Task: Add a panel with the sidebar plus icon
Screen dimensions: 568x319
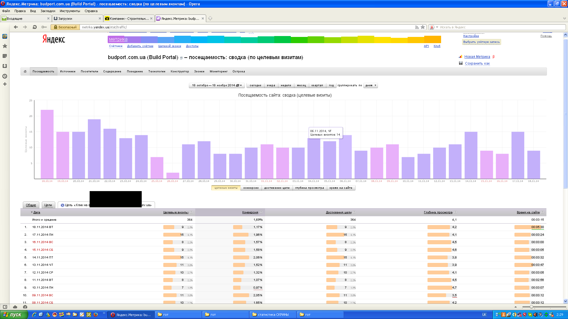Action: click(5, 84)
